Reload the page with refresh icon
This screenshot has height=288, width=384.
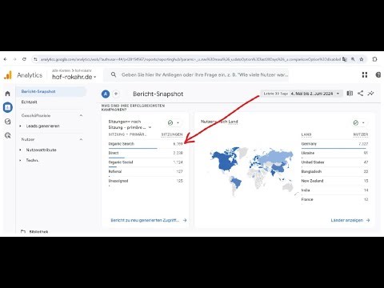tap(24, 59)
